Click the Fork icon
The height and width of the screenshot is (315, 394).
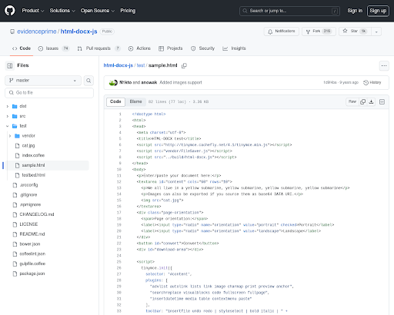[x=308, y=31]
